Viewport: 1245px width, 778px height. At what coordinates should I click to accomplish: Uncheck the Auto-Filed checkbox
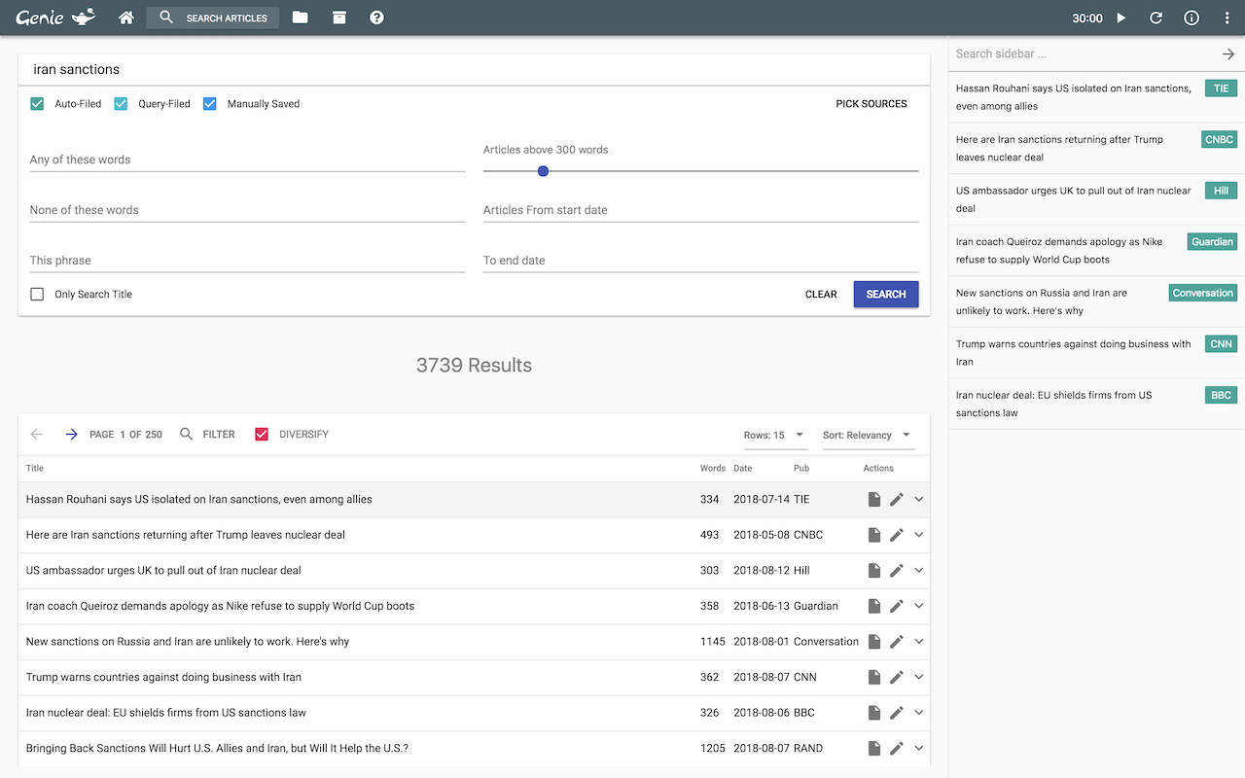(x=37, y=104)
